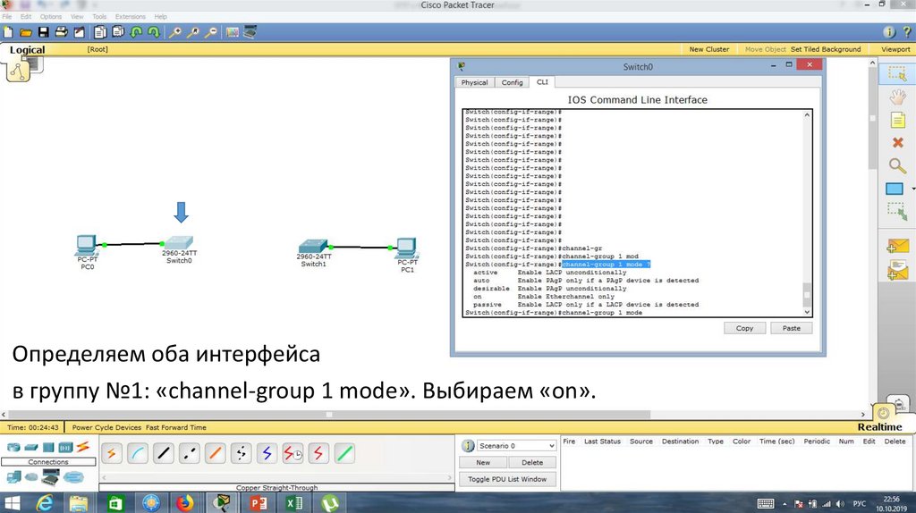Expand the drawing shape tool arrow

pos(912,189)
